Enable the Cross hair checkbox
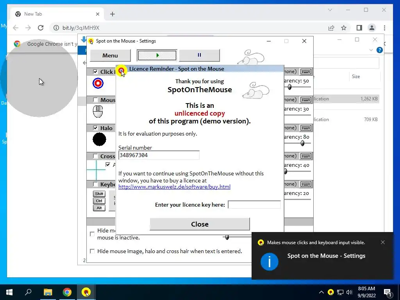 click(x=95, y=156)
